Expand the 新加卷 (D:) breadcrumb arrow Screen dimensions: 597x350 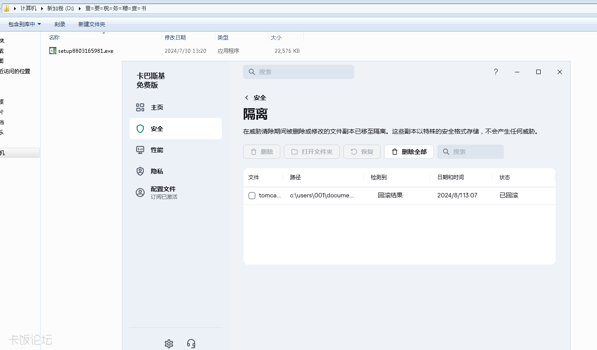(x=80, y=8)
